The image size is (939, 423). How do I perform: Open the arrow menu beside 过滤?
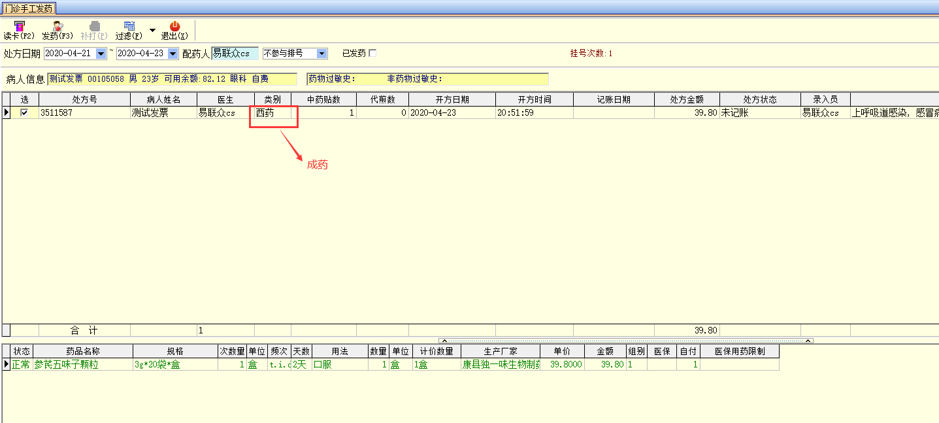[x=152, y=30]
